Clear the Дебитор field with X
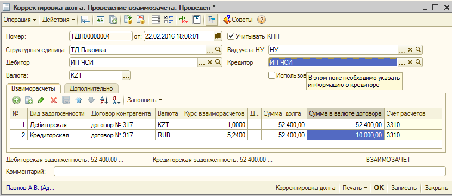Screen dimensions: 452x196 (x=210, y=62)
